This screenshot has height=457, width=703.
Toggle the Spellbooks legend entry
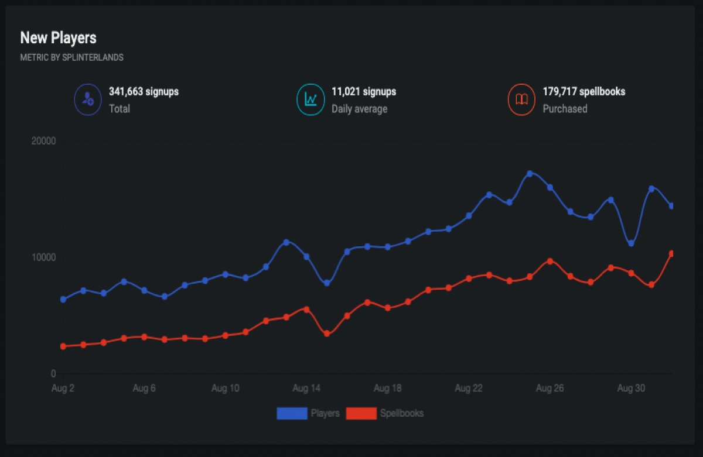coord(385,413)
